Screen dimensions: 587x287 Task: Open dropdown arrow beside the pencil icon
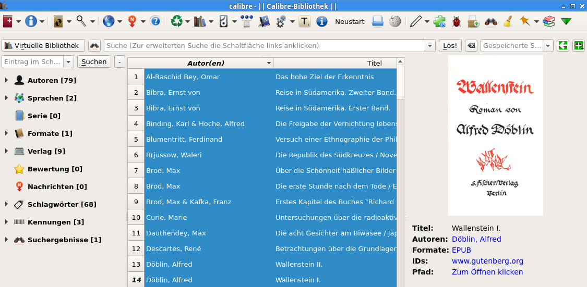pos(427,22)
